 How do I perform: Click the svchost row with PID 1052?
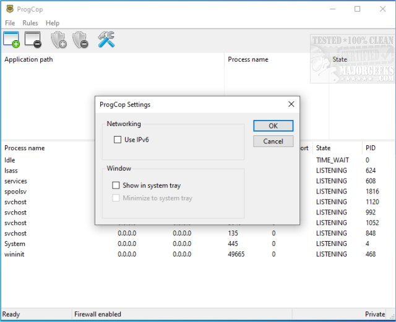(x=198, y=223)
